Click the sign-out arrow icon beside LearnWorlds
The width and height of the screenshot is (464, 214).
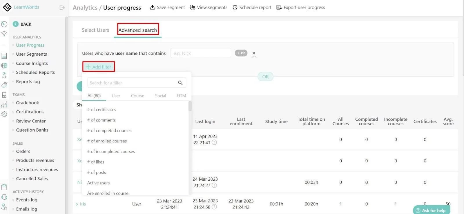62,8
